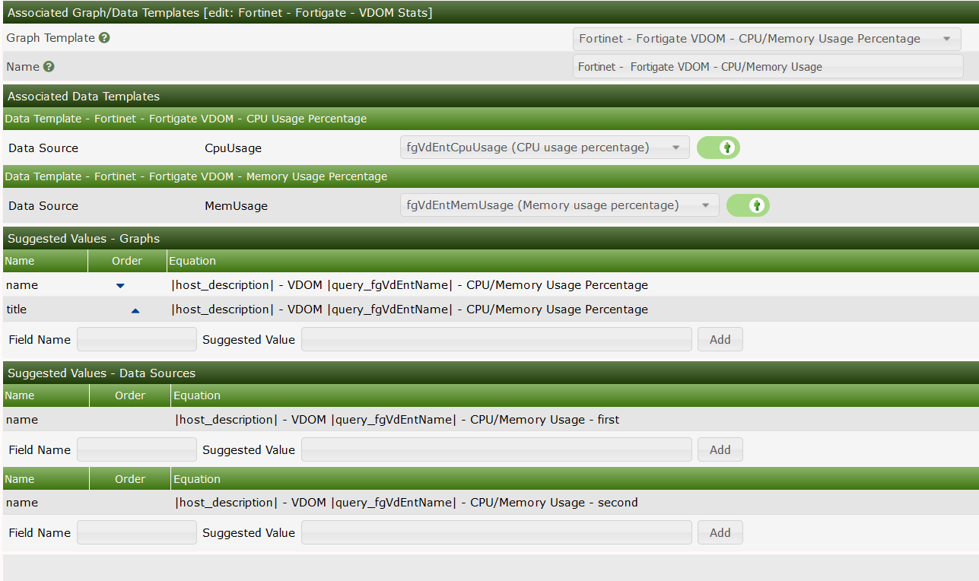Move 'name' suggested value down in Graphs
This screenshot has height=581, width=979.
click(120, 286)
